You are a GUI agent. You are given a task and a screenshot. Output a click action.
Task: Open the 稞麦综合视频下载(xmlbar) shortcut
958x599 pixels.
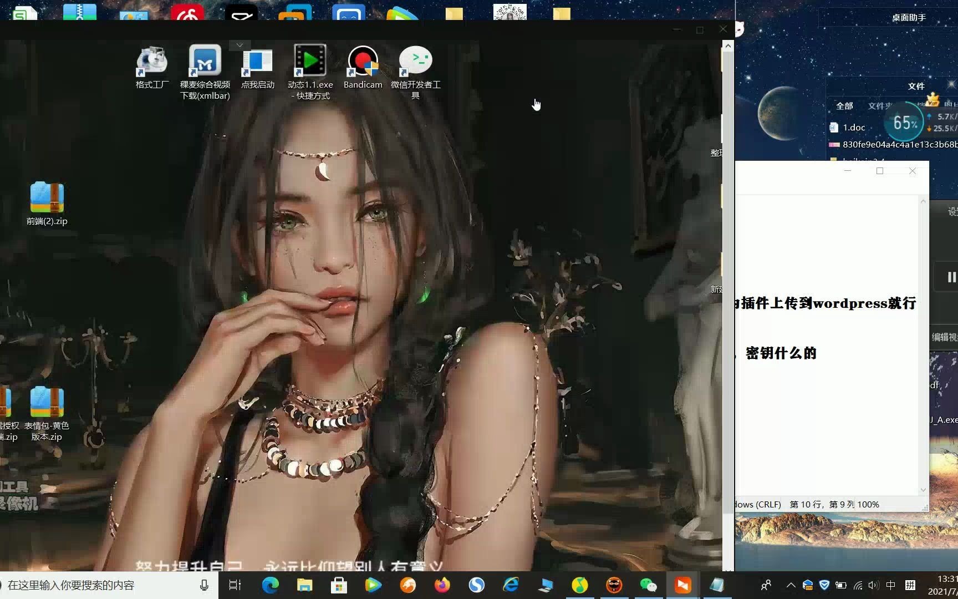click(x=205, y=73)
